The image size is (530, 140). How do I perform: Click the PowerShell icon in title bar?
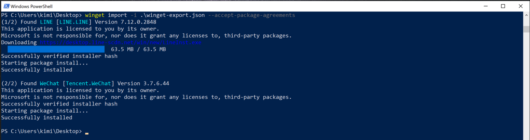click(6, 6)
